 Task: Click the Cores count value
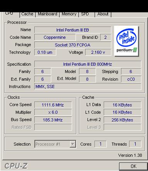(101, 144)
